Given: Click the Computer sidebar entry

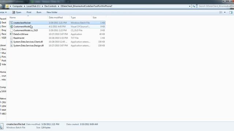Looking at the screenshot, I should pyautogui.click(x=3, y=87).
